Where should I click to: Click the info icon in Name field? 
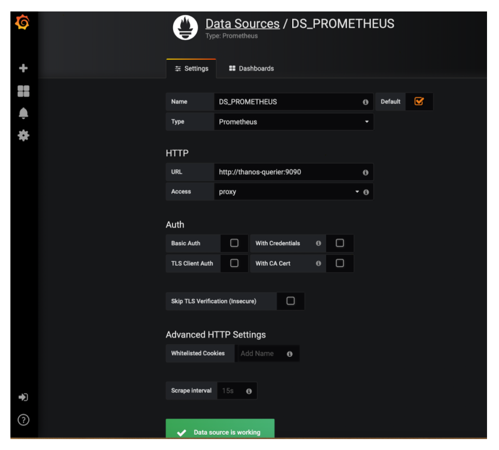(x=365, y=102)
